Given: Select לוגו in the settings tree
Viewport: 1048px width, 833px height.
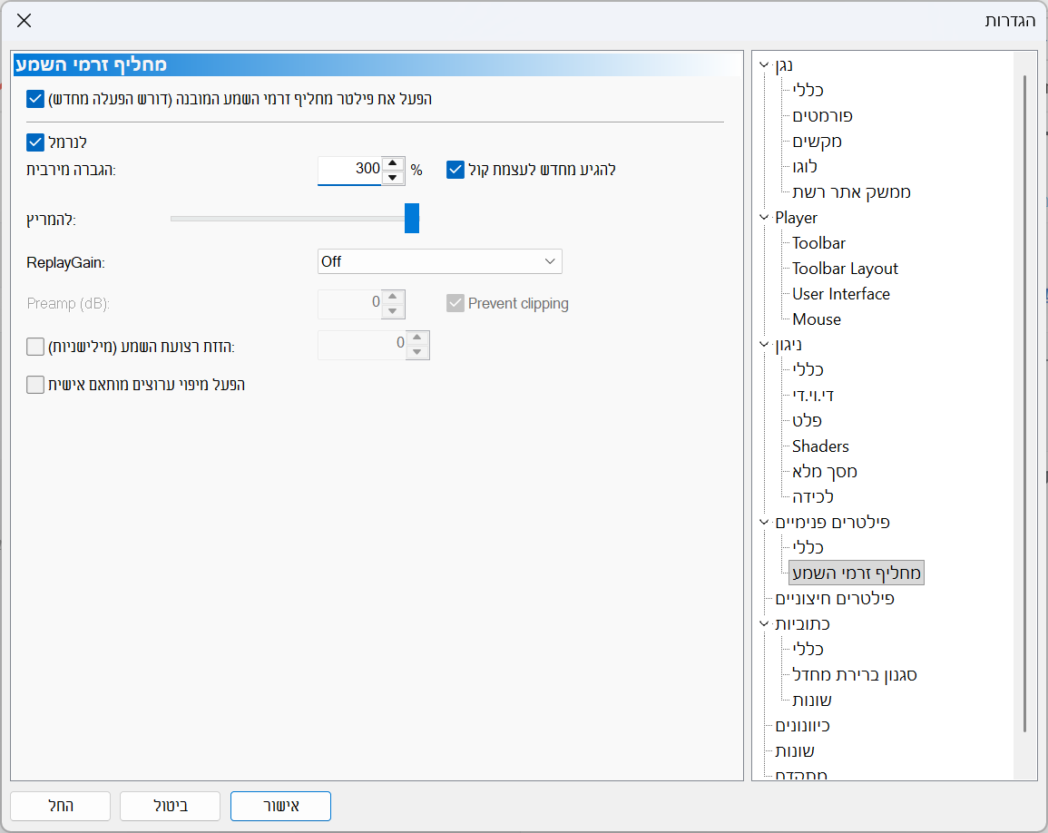Looking at the screenshot, I should click(x=805, y=166).
